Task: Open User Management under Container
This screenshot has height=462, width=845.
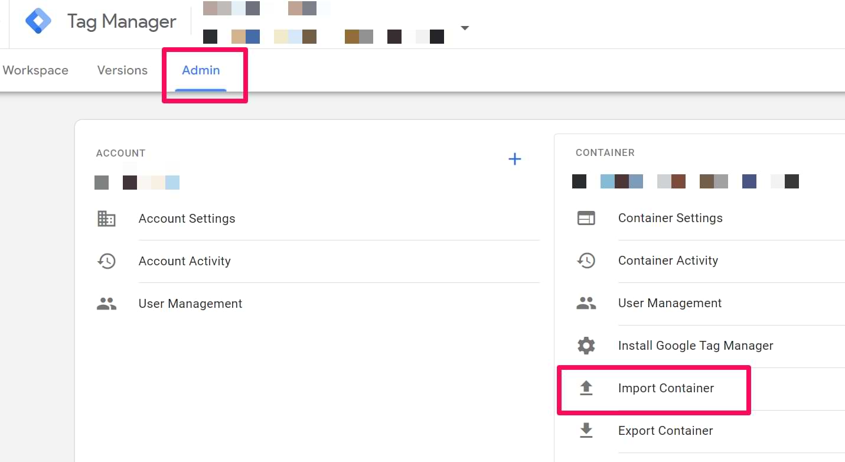Action: coord(670,303)
